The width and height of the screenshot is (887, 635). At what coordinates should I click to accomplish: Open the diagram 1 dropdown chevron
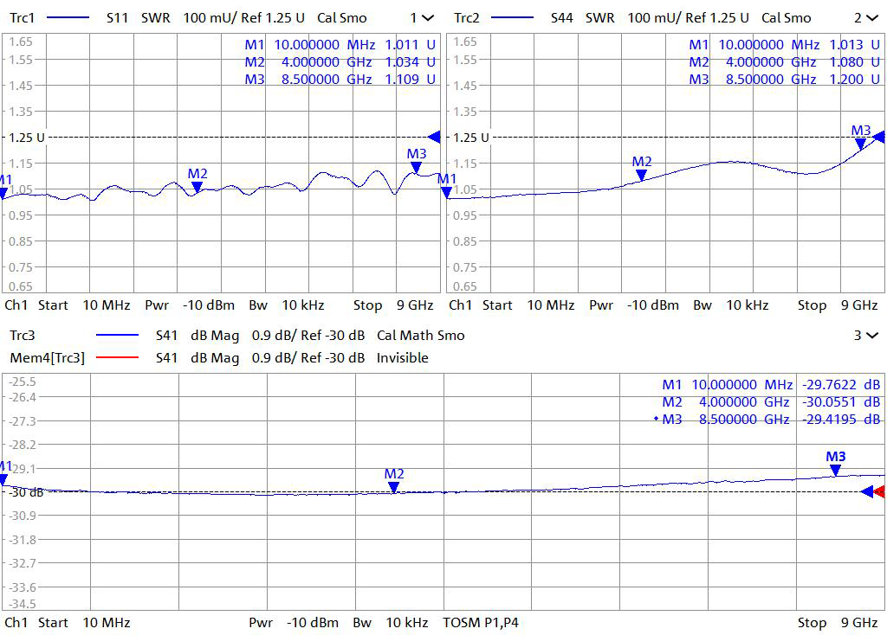click(x=422, y=17)
